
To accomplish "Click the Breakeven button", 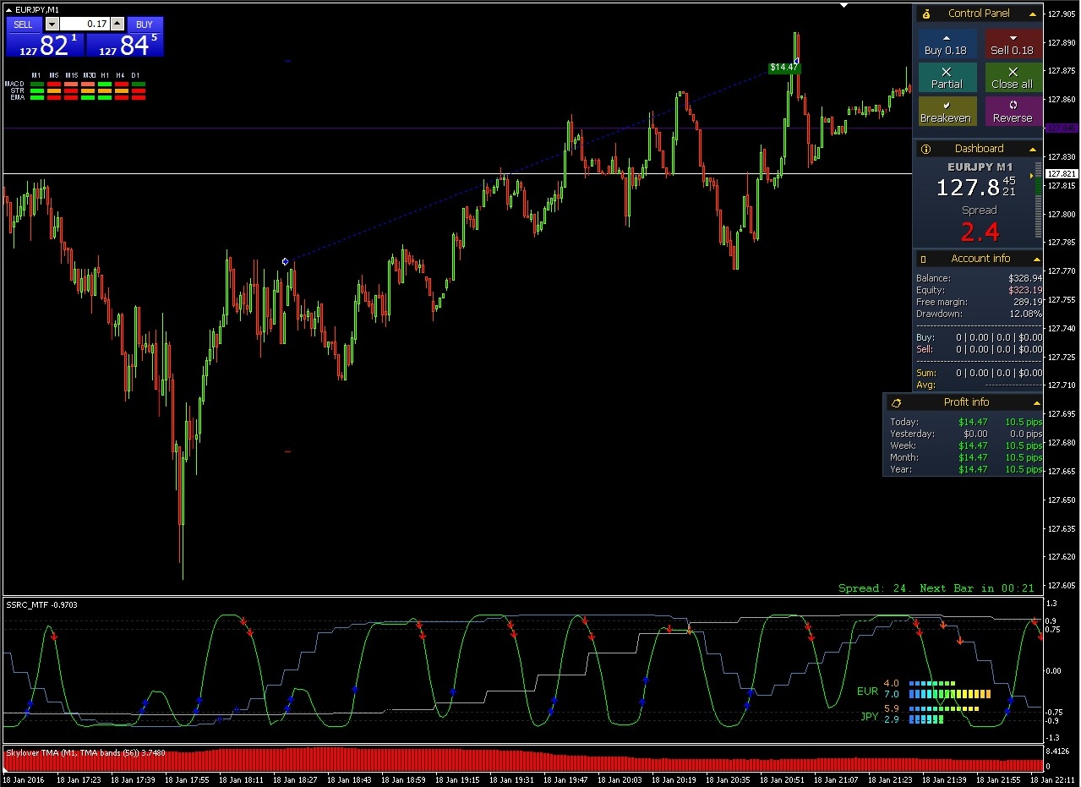I will point(947,112).
